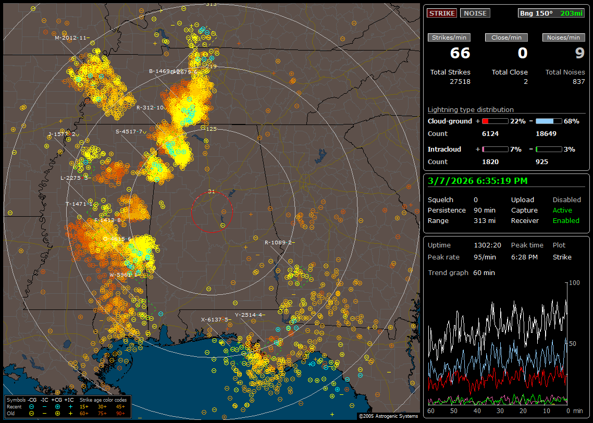Image resolution: width=593 pixels, height=423 pixels.
Task: Click the Capture Active status
Action: (x=562, y=210)
